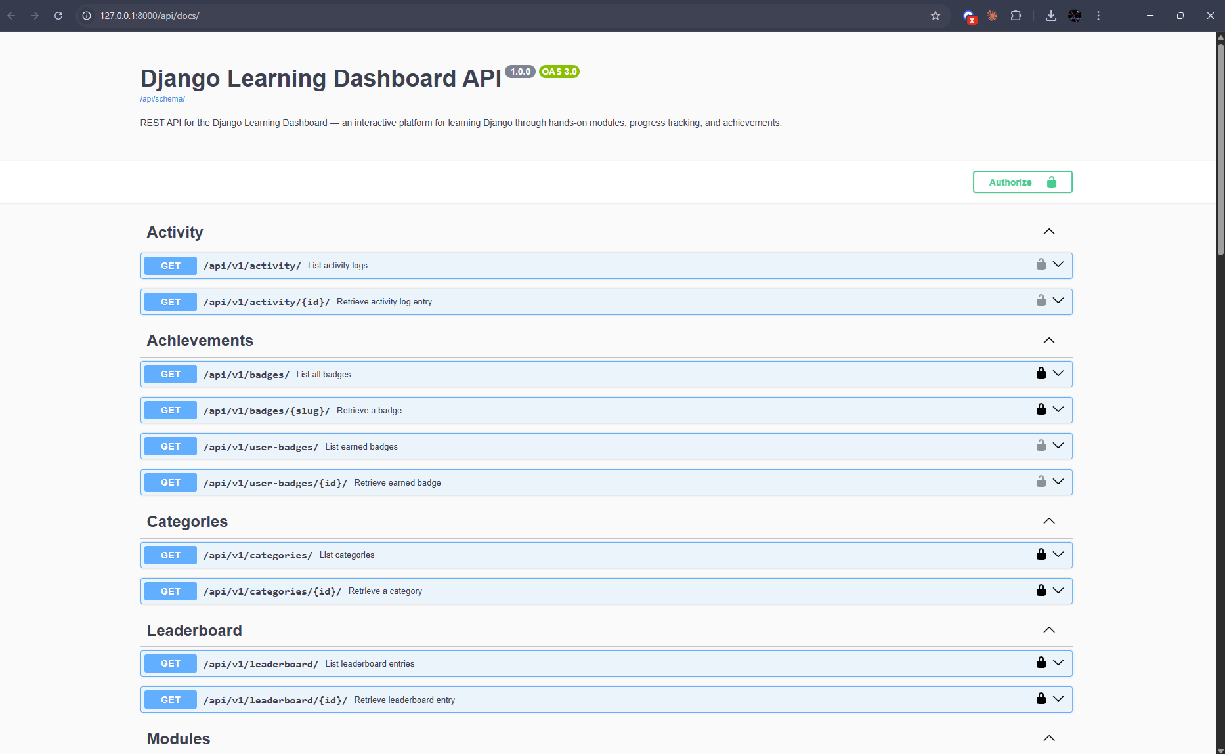Screen dimensions: 1225x754
Task: Click the Activity section heading
Action: click(x=175, y=232)
